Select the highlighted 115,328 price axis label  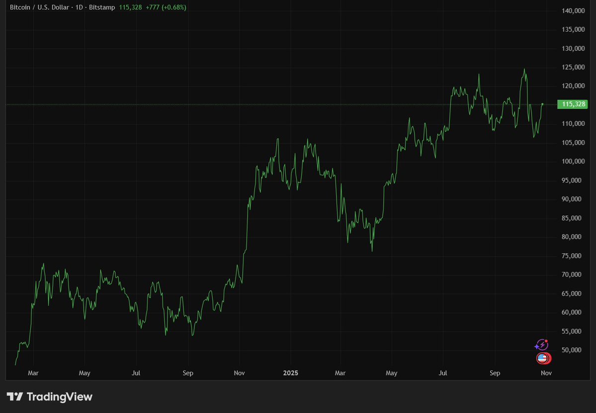pos(573,104)
